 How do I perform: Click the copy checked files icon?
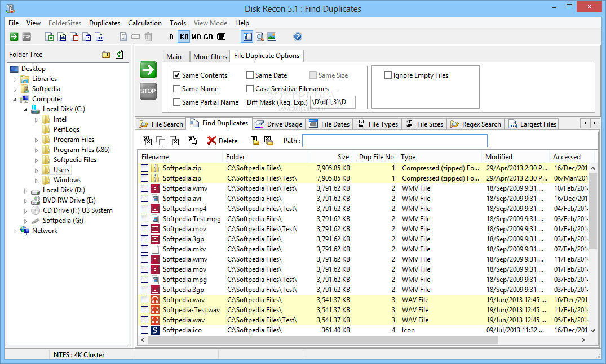click(192, 141)
